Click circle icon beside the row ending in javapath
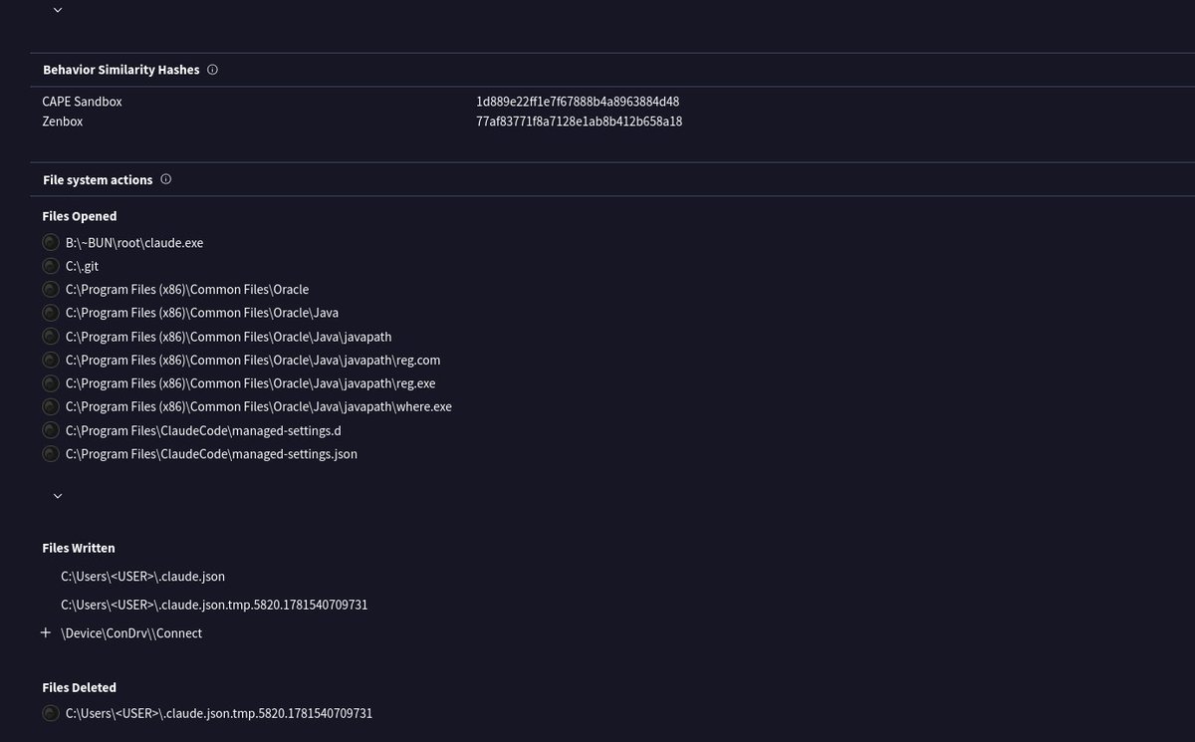This screenshot has width=1195, height=742. click(x=51, y=337)
